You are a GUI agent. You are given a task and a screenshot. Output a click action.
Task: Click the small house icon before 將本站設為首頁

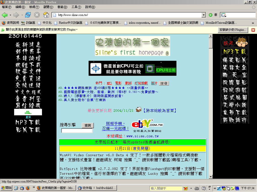click(x=139, y=109)
